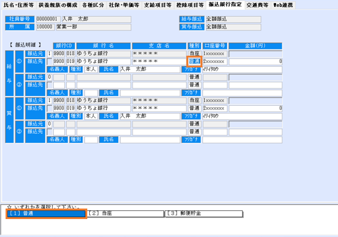Click 給与① 振込先 amount field showing 0
Image resolution: width=338 pixels, height=237 pixels.
click(256, 62)
